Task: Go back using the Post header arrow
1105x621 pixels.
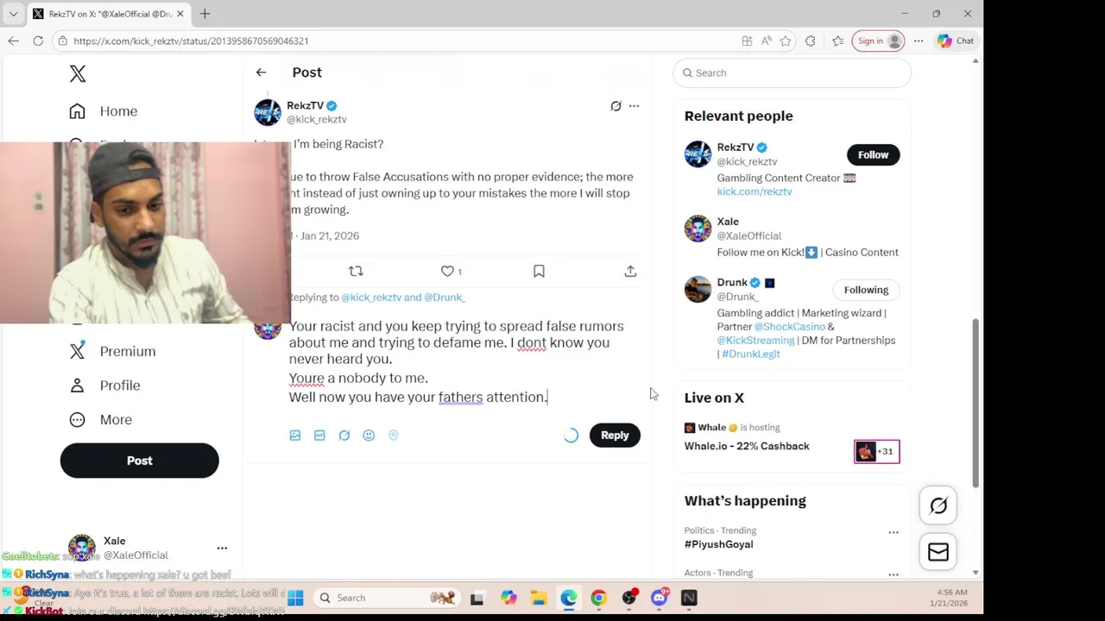Action: (x=261, y=72)
